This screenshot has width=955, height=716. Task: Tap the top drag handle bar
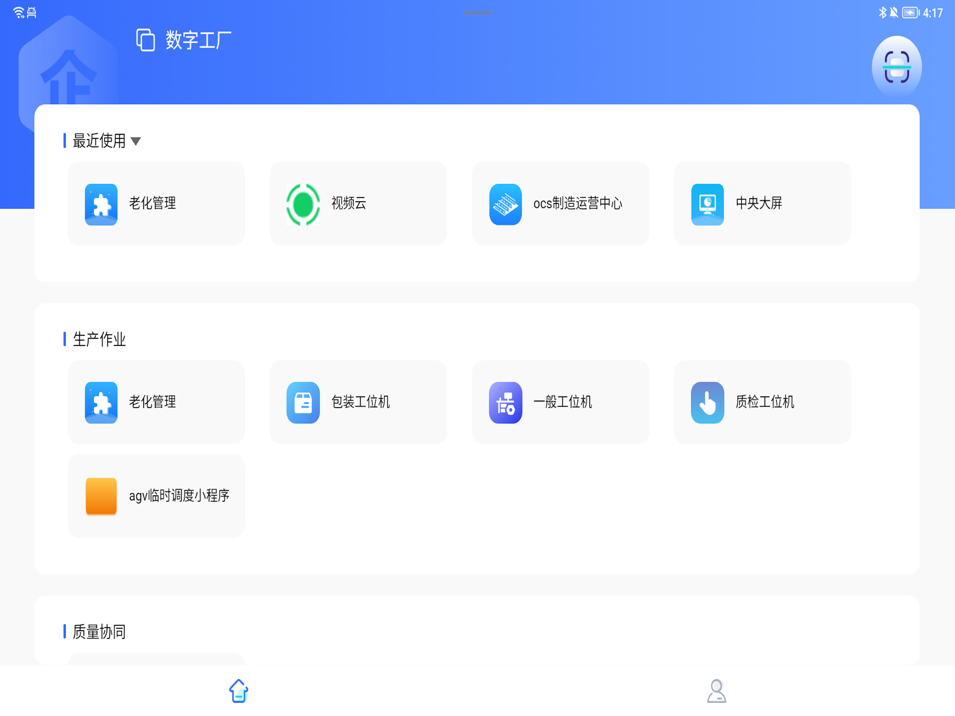[477, 13]
